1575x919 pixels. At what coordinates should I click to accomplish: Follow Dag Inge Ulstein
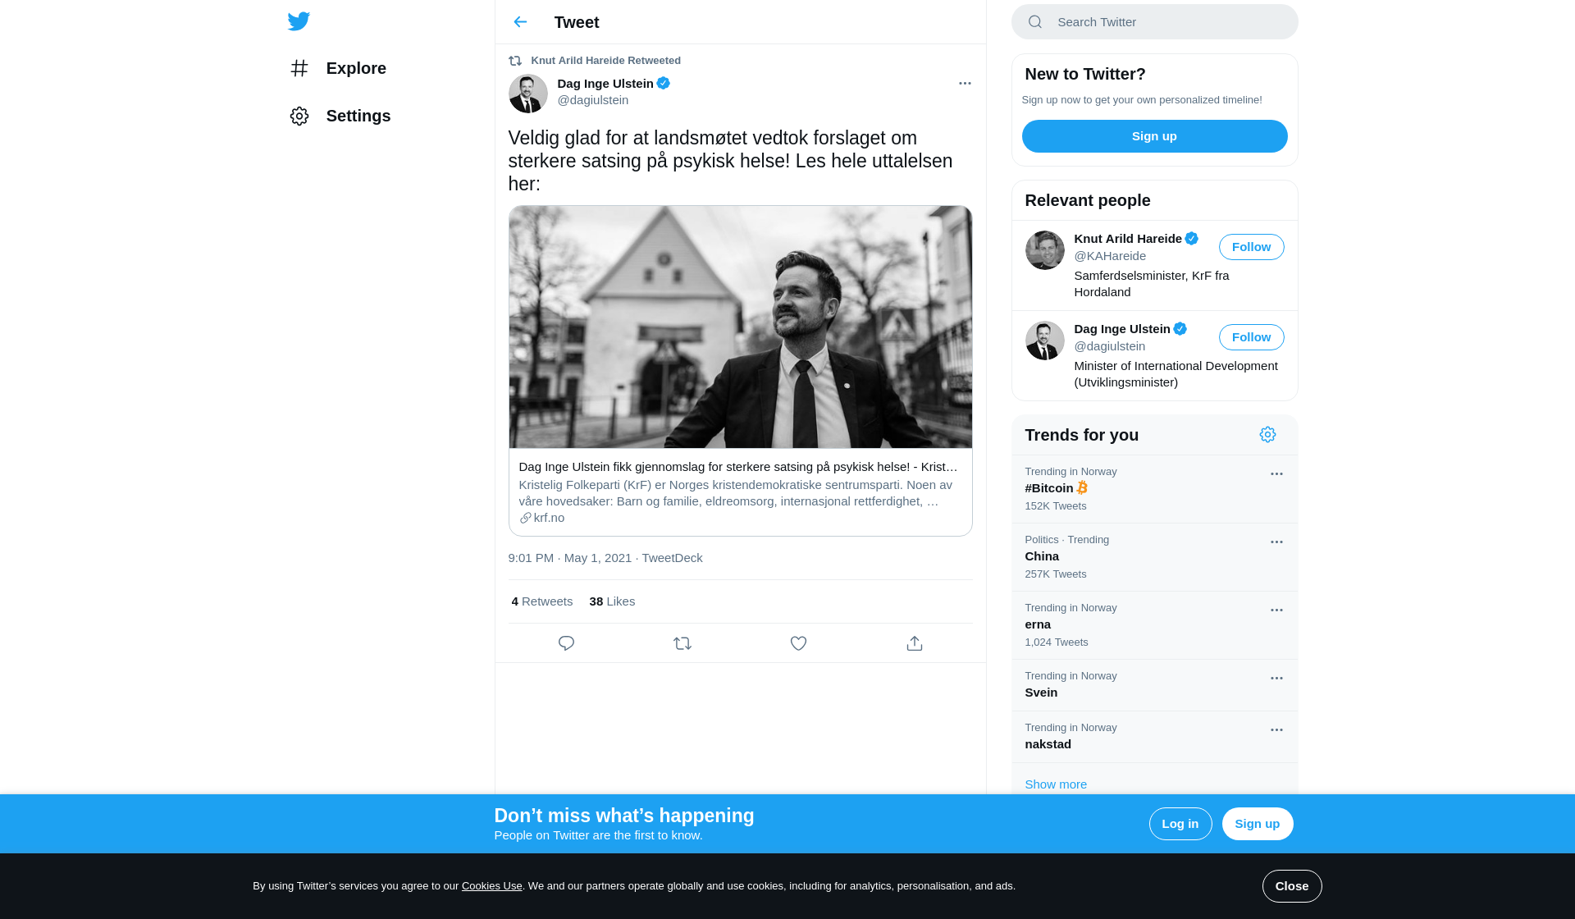(1252, 337)
